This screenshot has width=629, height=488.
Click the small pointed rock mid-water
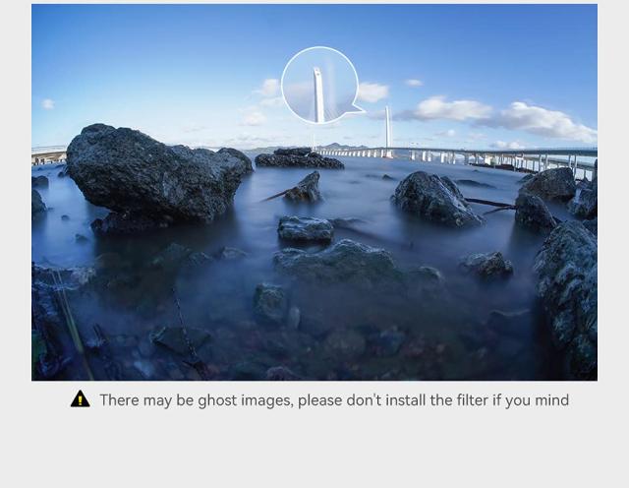point(305,188)
